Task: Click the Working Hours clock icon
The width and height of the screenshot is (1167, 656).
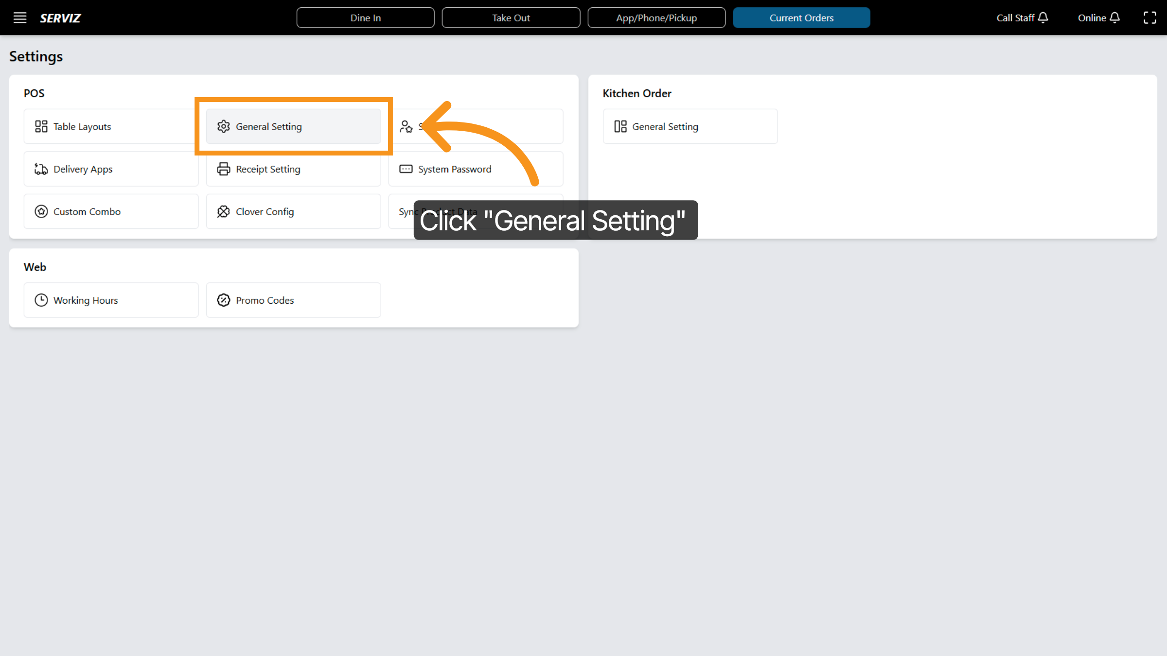Action: [x=41, y=300]
